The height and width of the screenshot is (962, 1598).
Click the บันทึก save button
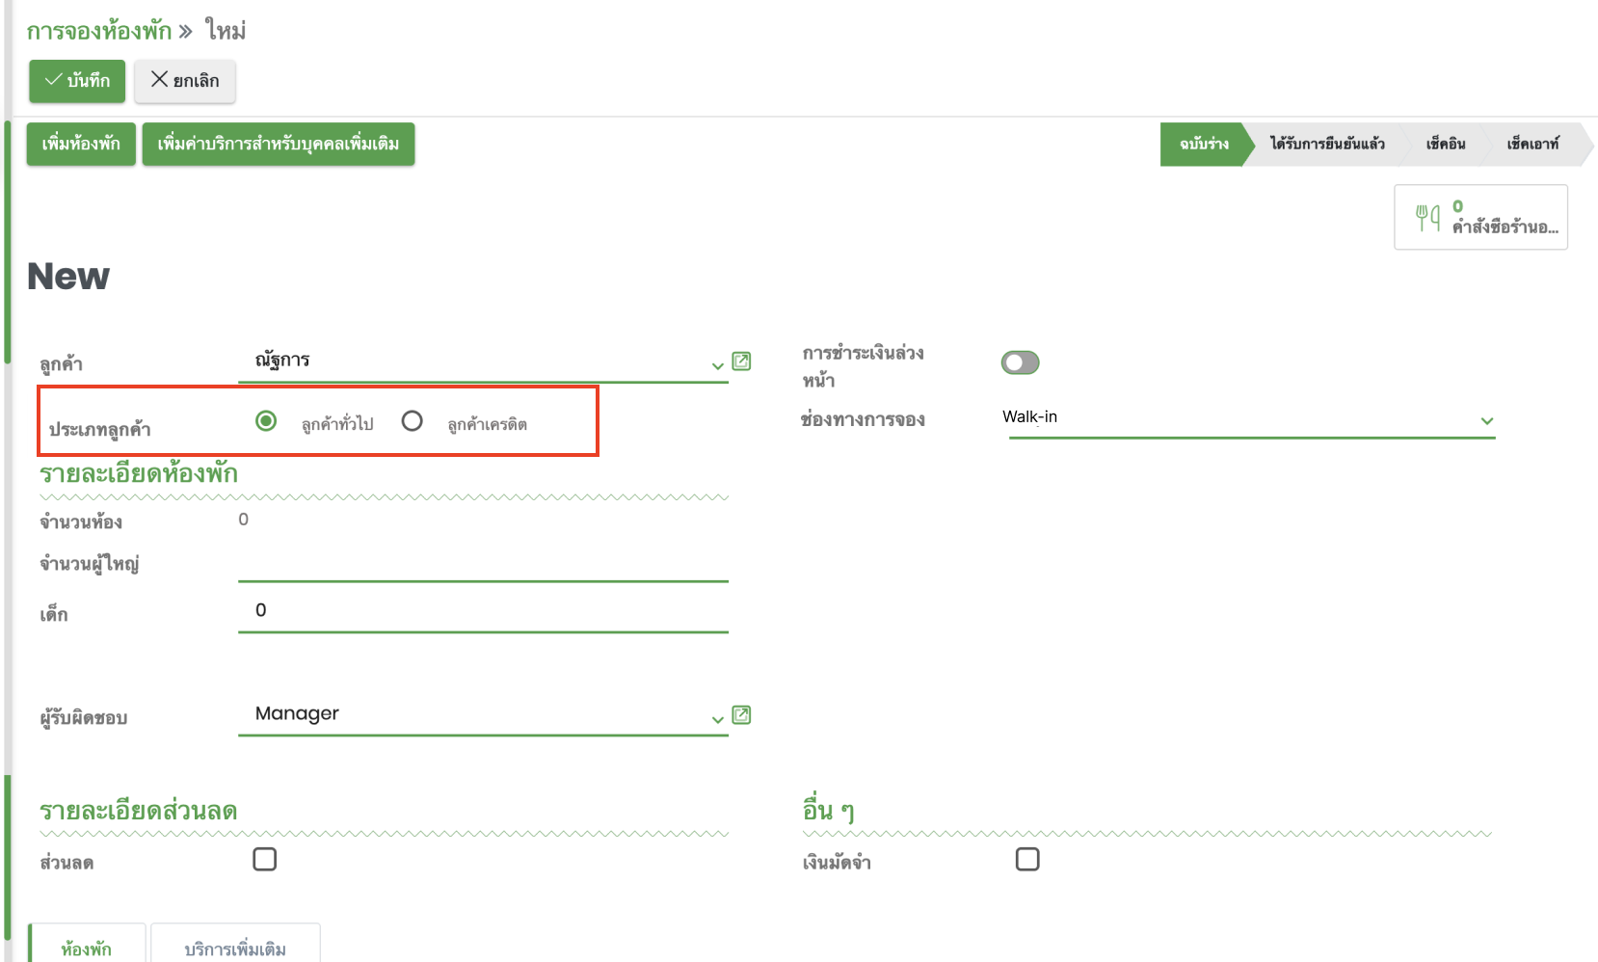tap(77, 80)
